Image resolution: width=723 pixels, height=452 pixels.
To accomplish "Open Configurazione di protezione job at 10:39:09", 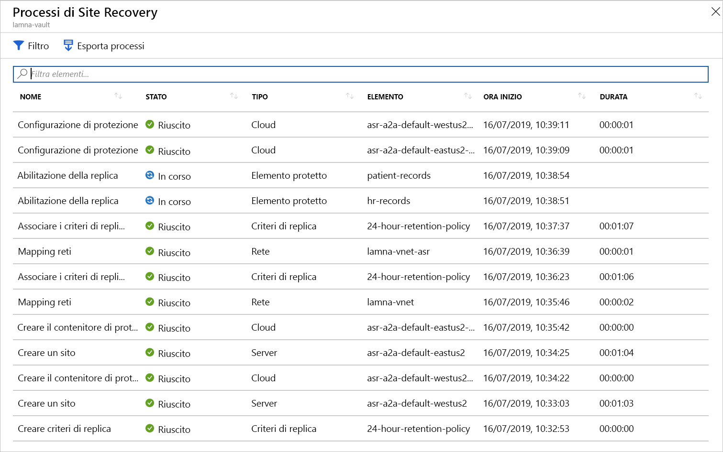I will [x=78, y=150].
